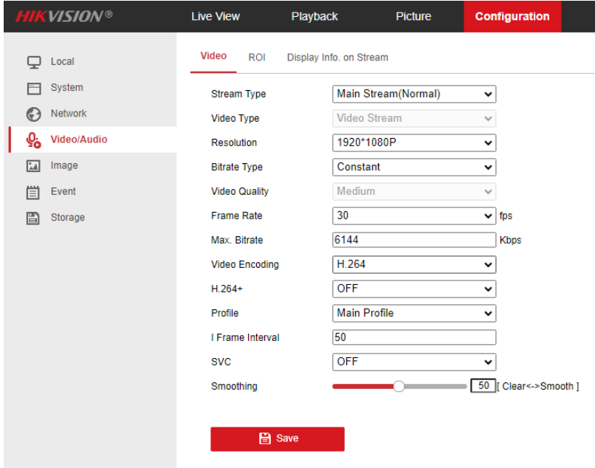Image resolution: width=595 pixels, height=468 pixels.
Task: Go to the Live View page
Action: coord(216,16)
